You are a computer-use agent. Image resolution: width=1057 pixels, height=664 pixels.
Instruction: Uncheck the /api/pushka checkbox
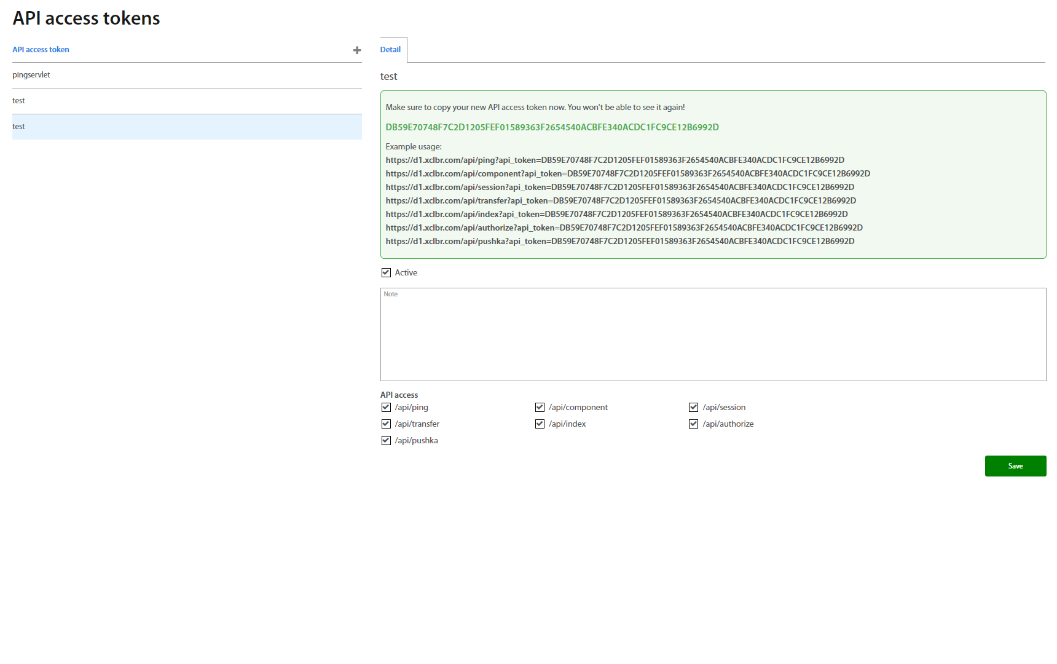click(386, 441)
